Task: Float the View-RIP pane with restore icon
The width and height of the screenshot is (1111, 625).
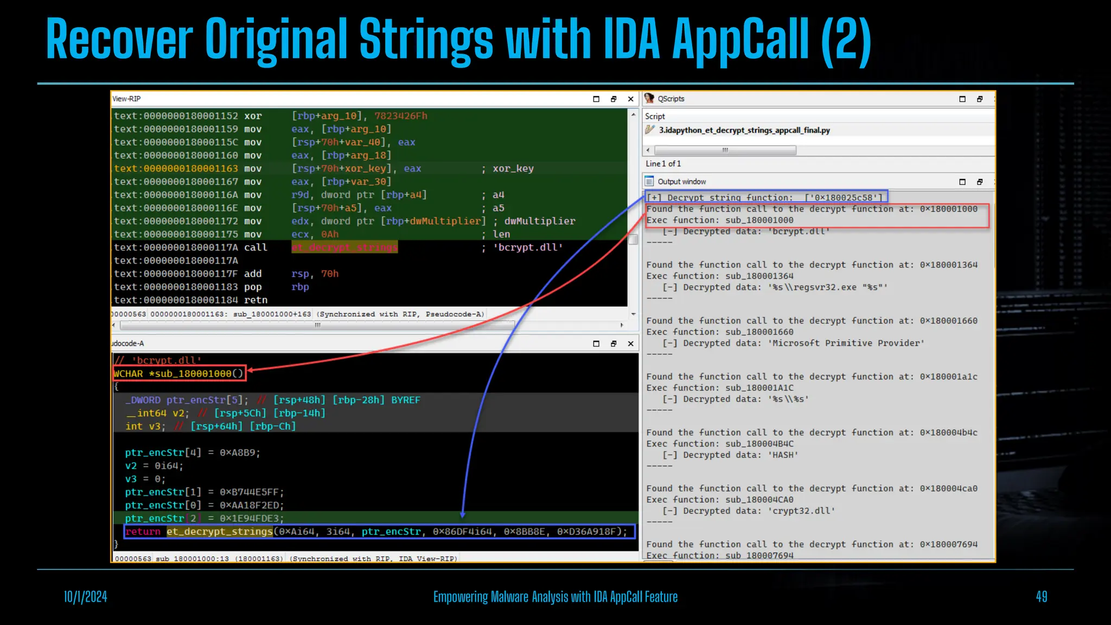Action: click(x=614, y=99)
